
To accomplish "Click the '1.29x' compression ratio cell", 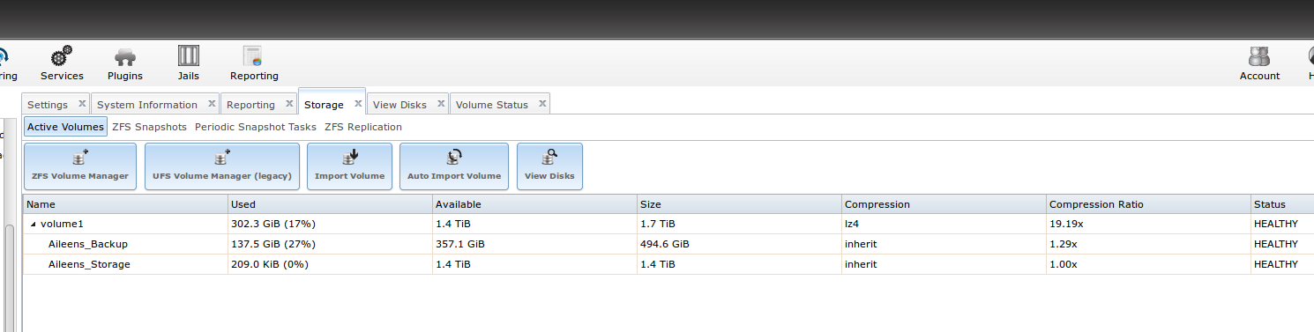I will [x=1148, y=244].
